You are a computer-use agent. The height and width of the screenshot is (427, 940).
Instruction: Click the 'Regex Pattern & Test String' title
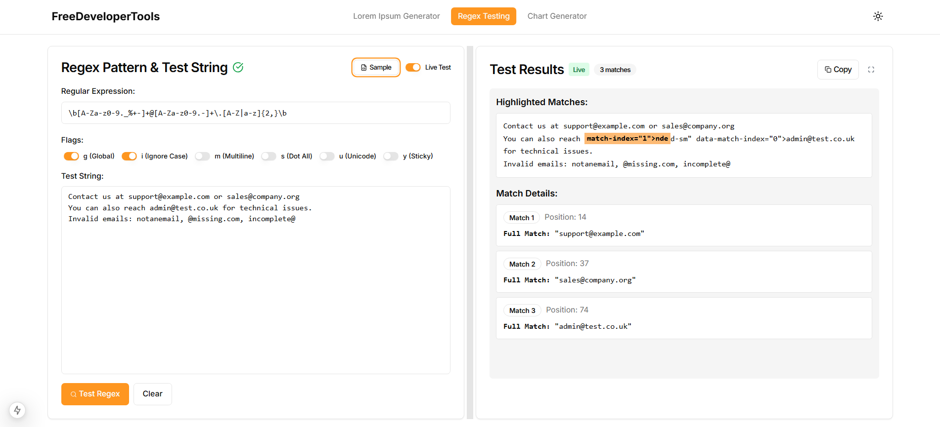pyautogui.click(x=144, y=68)
